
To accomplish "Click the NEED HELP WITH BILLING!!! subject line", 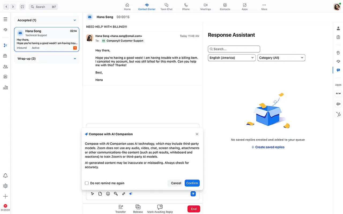I will (107, 27).
